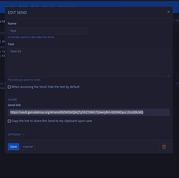This screenshot has width=179, height=178.
Task: Click inside the Text textarea
Action: (89, 62)
